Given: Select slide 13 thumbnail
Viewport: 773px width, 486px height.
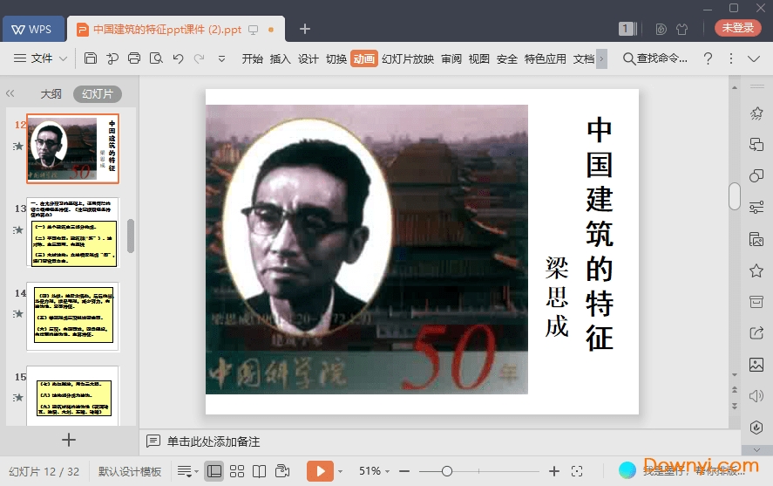Looking at the screenshot, I should click(x=72, y=232).
